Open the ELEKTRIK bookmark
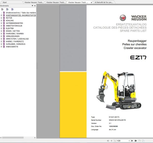The height and width of the screenshot is (143, 153). point(10,28)
